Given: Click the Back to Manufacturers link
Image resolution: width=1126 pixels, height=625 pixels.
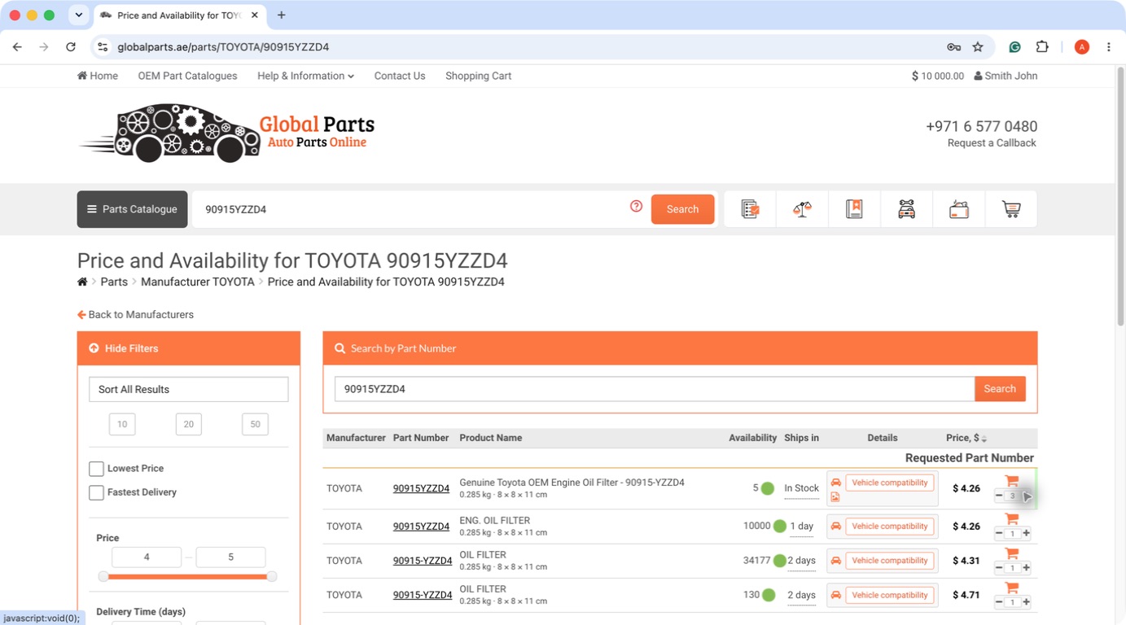Looking at the screenshot, I should tap(135, 314).
